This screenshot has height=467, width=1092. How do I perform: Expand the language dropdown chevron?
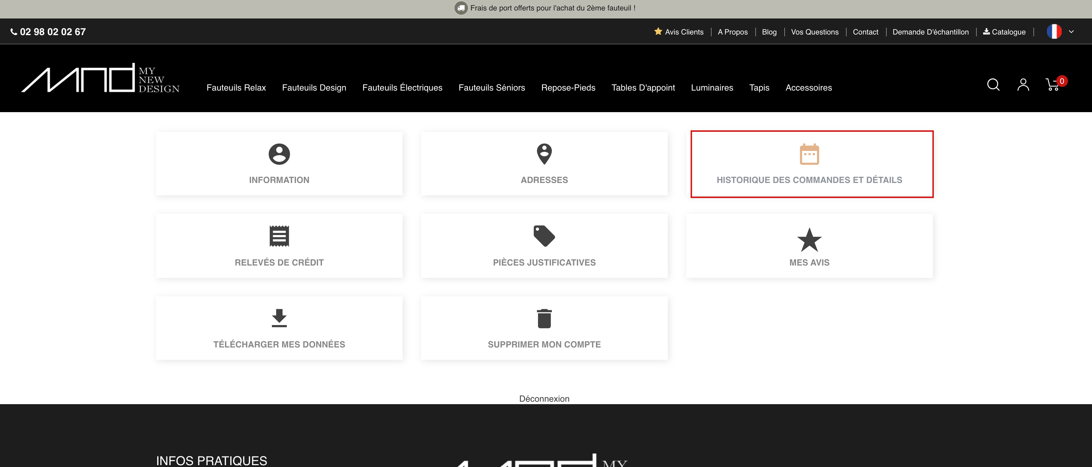click(x=1071, y=32)
